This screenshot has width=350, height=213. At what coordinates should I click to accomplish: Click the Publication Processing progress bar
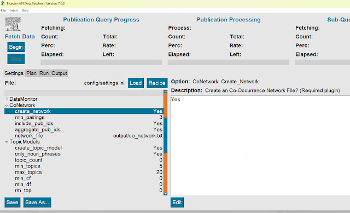pos(229,62)
